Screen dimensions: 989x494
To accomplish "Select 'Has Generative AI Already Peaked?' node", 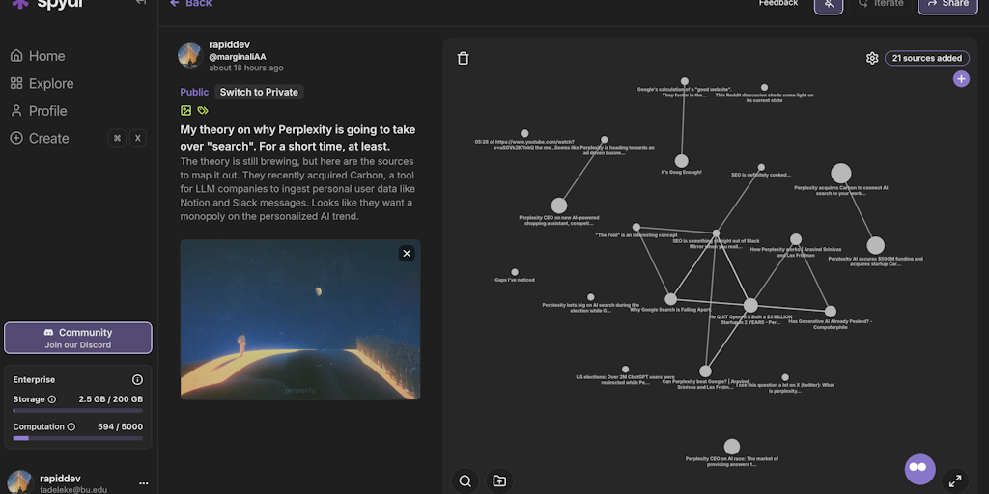I will 831,312.
